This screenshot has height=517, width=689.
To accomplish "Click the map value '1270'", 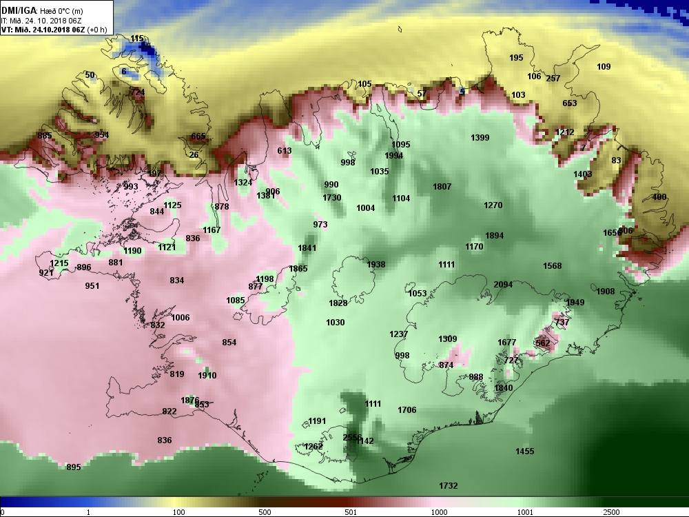I will [493, 205].
